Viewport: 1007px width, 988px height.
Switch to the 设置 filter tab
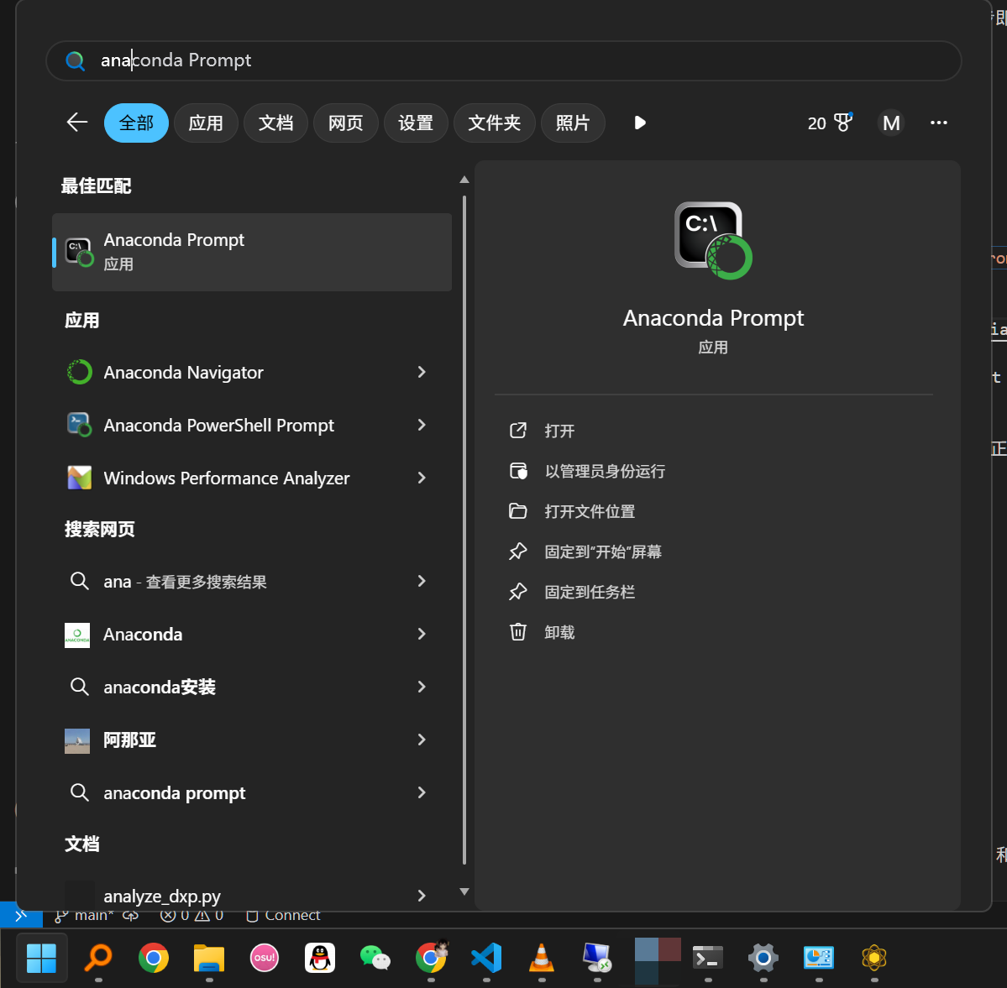[x=416, y=123]
